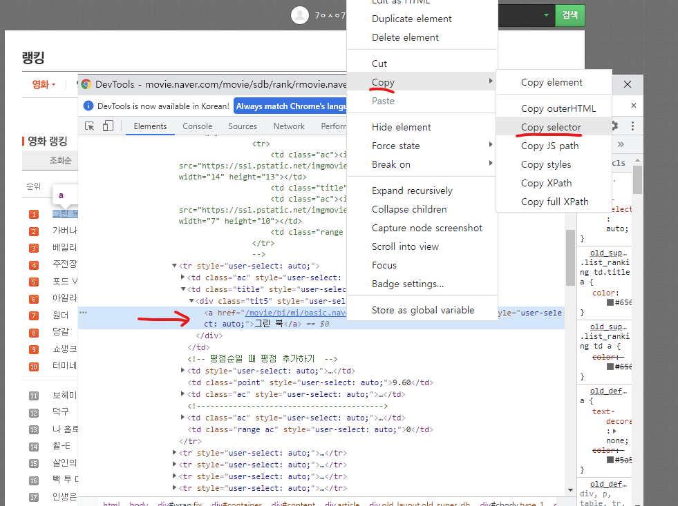The image size is (678, 506).
Task: Switch to the Network tab
Action: tap(289, 126)
